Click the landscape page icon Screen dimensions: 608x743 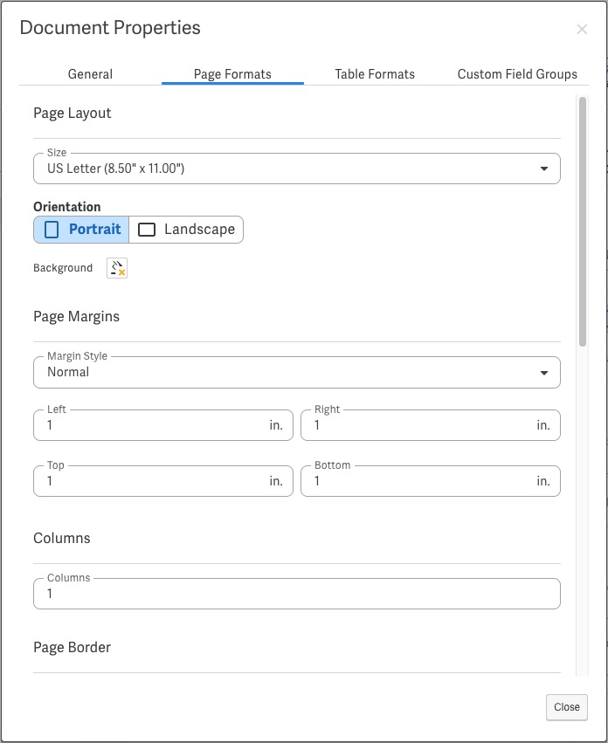(x=147, y=230)
